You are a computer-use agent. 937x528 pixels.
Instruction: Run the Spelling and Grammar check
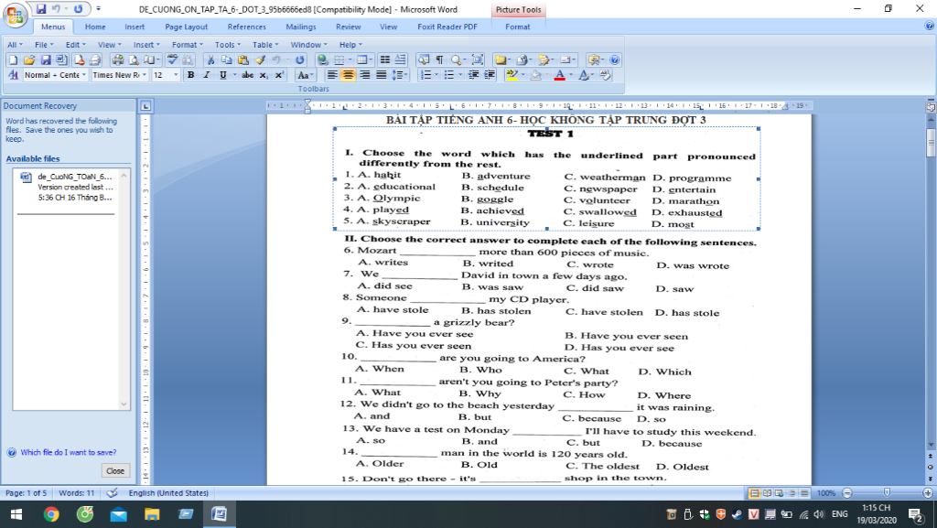click(172, 59)
